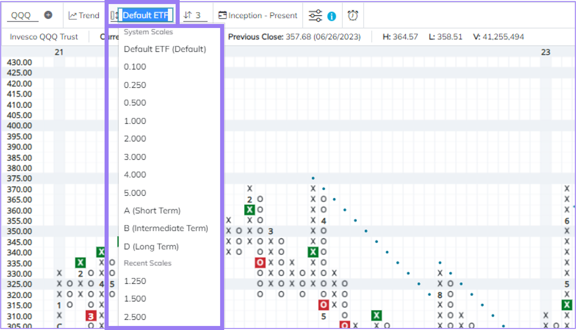Click the add symbol plus icon
This screenshot has height=330, width=576.
click(x=49, y=15)
